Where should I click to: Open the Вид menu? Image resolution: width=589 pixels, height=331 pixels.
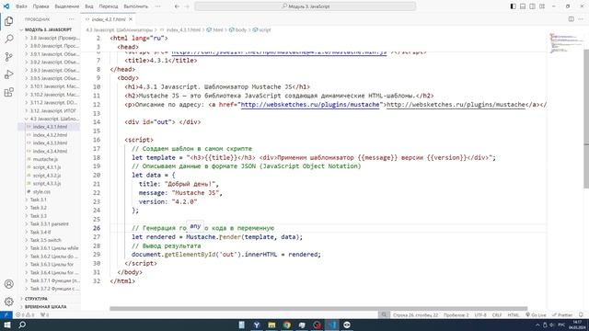pos(89,6)
